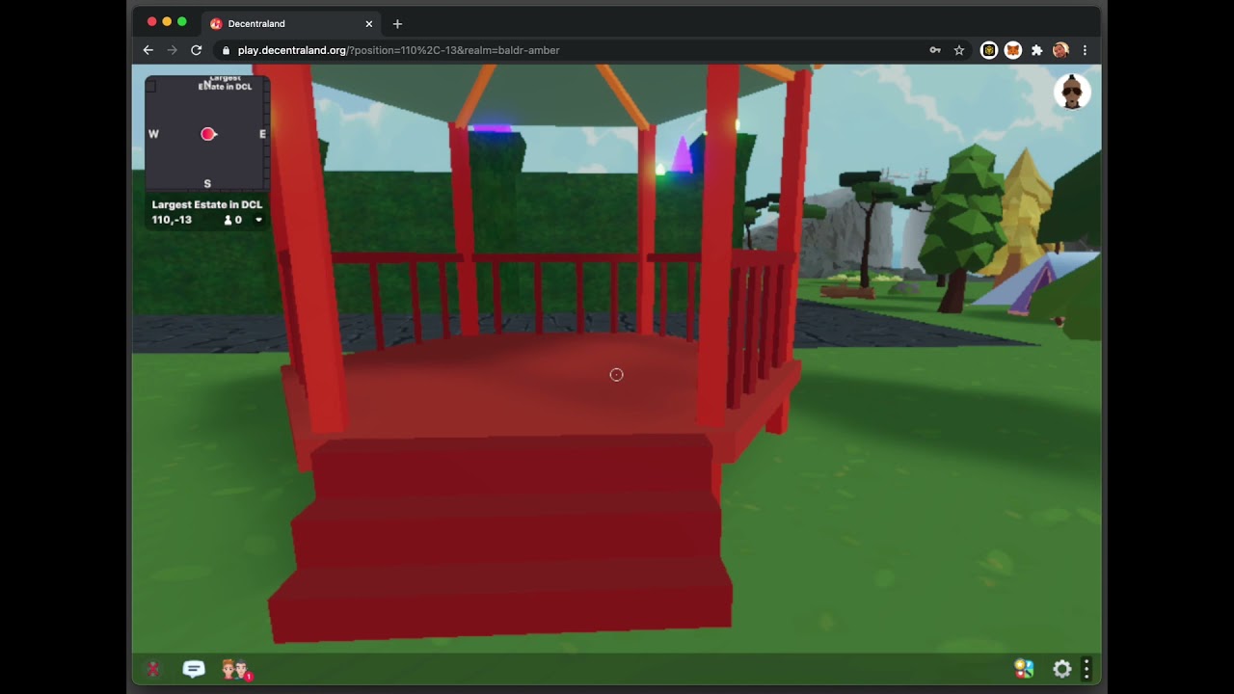Open the avatar profile picture in game
This screenshot has width=1234, height=694.
pyautogui.click(x=1072, y=93)
